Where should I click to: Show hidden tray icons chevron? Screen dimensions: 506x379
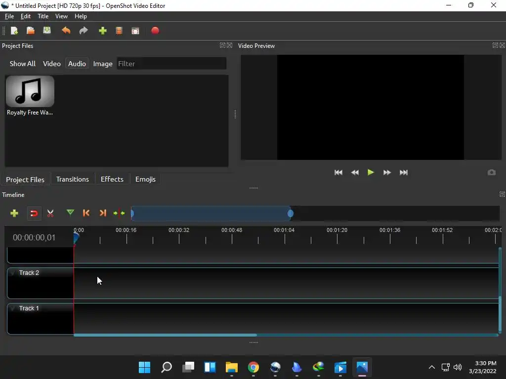pos(432,367)
